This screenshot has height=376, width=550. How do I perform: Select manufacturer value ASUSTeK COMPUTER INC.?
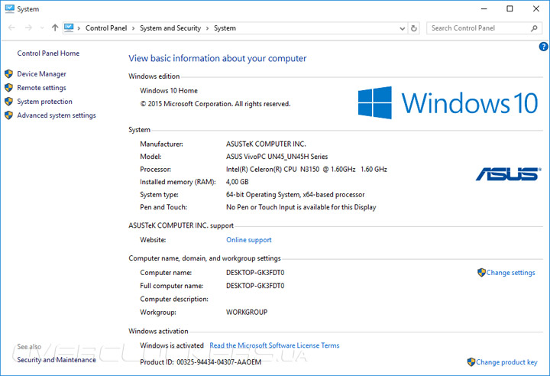[x=266, y=144]
